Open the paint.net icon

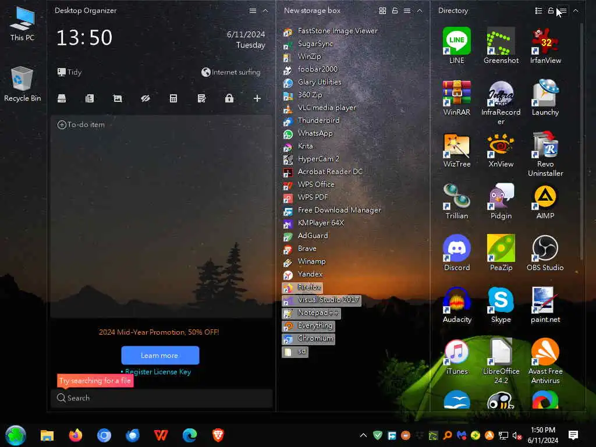pos(545,305)
